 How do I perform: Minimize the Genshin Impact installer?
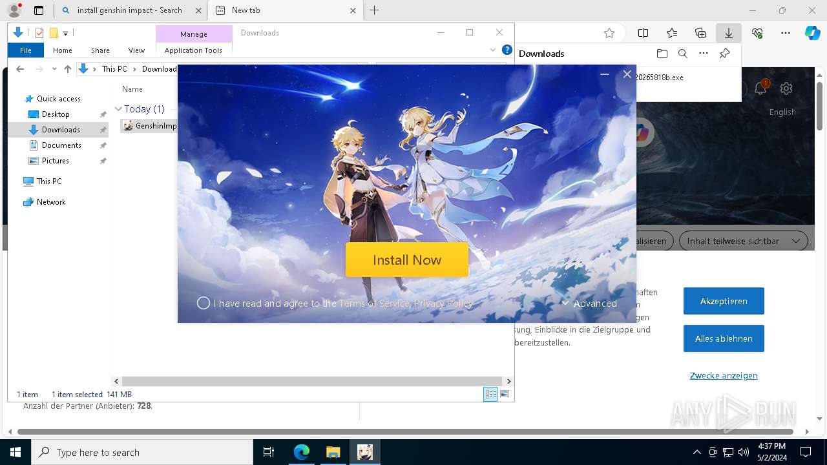point(605,74)
